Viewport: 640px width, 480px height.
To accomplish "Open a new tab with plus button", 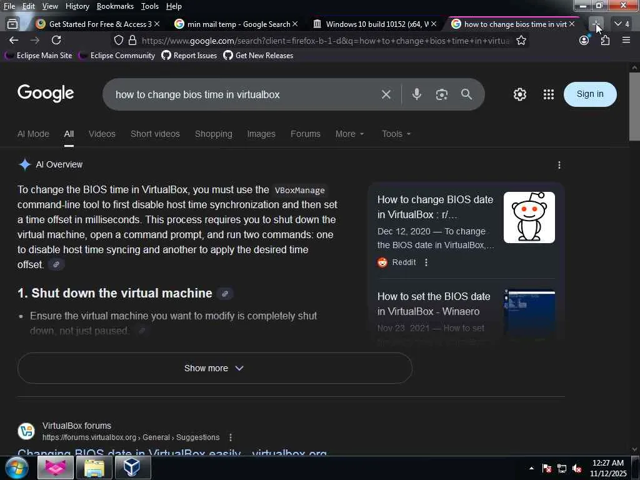I will pos(596,24).
